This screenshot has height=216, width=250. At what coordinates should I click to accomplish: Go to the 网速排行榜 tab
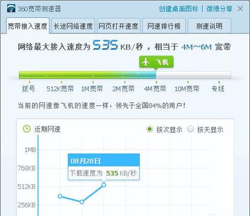pyautogui.click(x=164, y=26)
